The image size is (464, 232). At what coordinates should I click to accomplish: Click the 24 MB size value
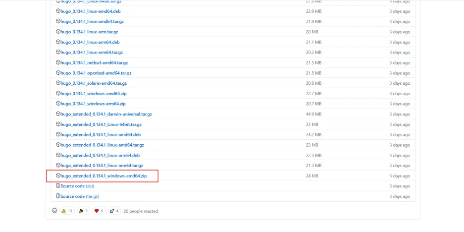(x=312, y=175)
